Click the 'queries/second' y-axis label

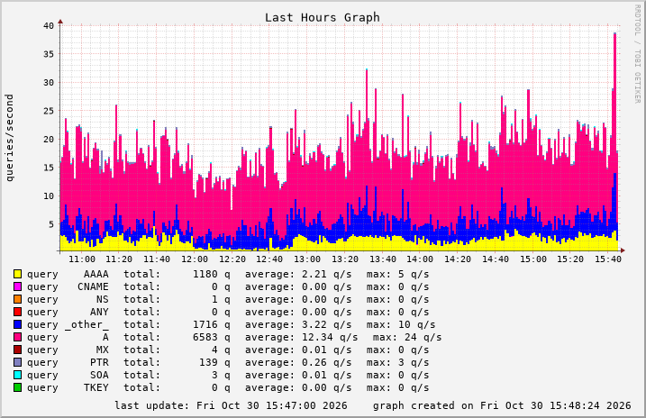click(10, 138)
